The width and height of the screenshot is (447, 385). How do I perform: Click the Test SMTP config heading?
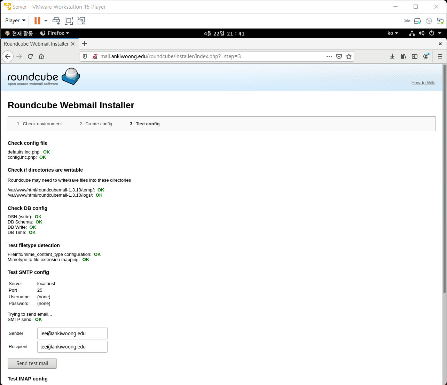point(28,272)
